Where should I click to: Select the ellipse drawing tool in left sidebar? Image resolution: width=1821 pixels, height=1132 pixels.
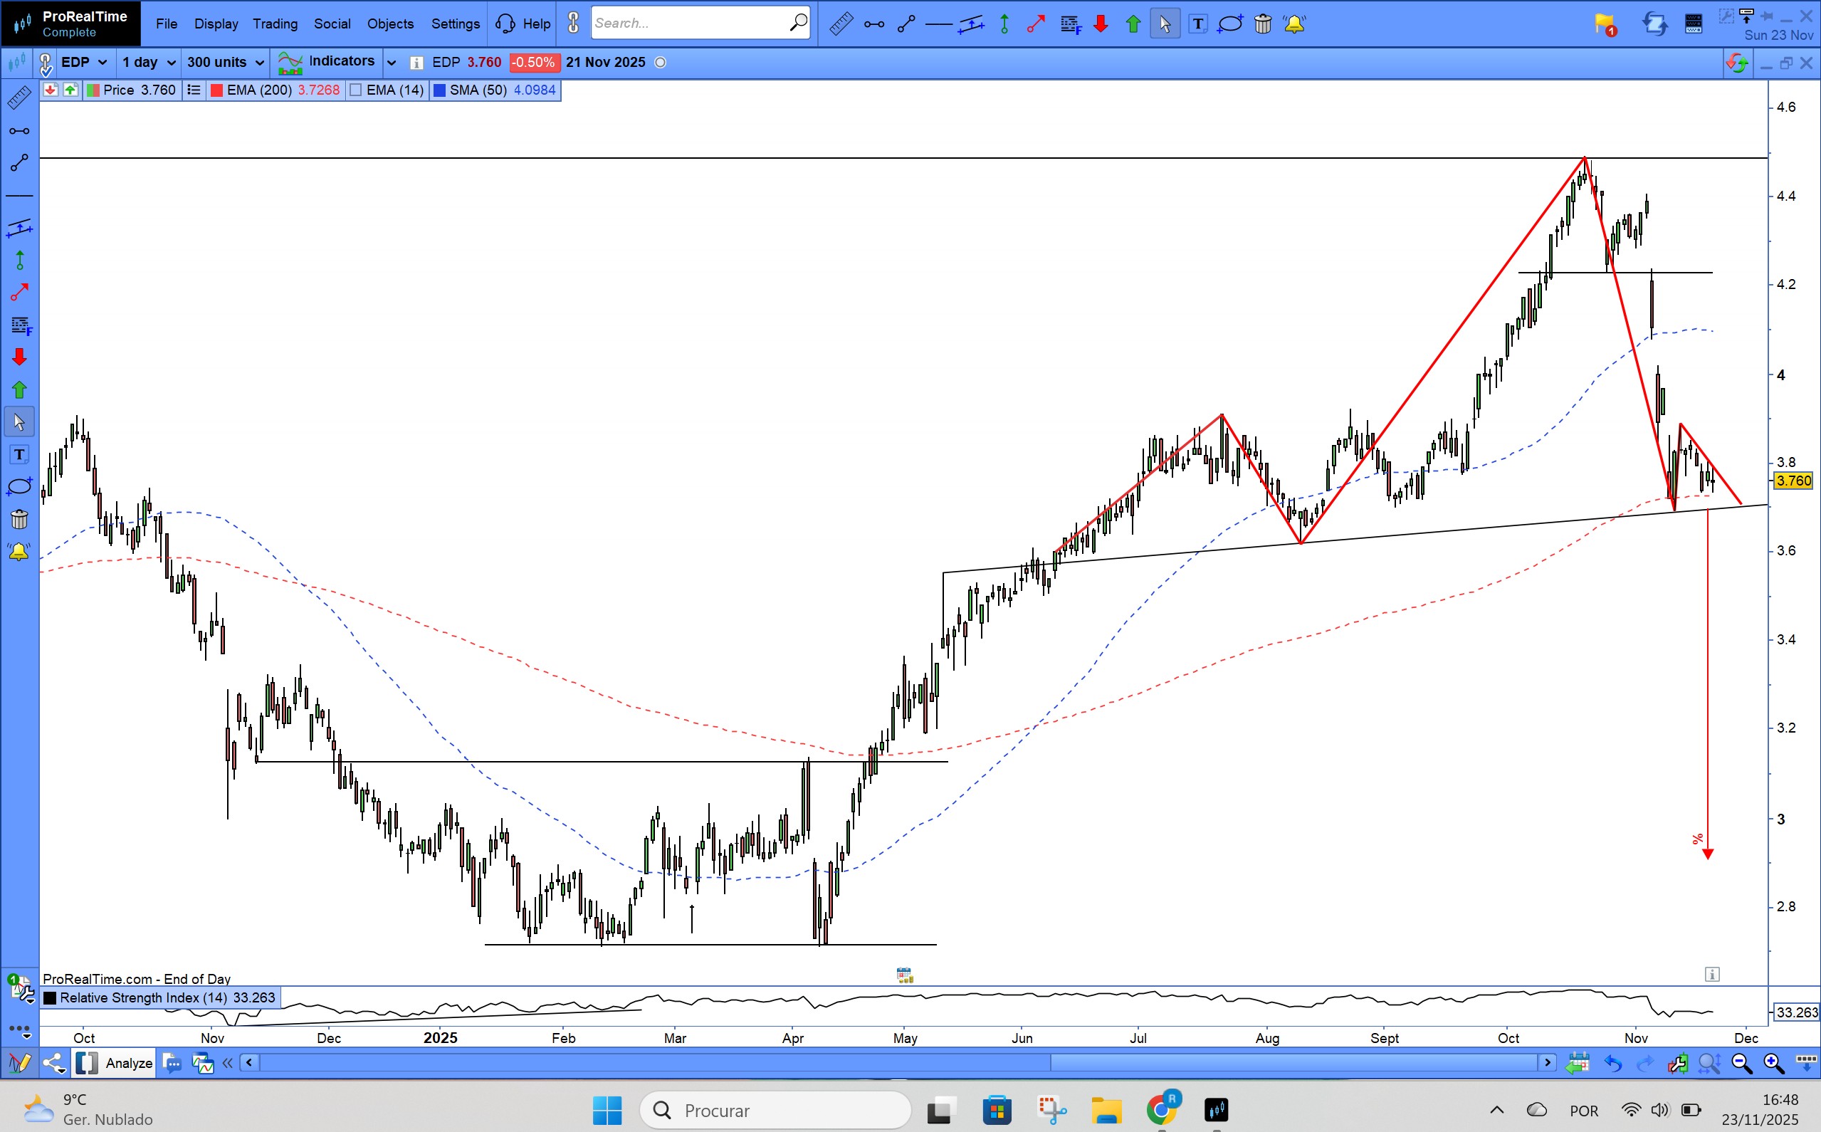(19, 487)
